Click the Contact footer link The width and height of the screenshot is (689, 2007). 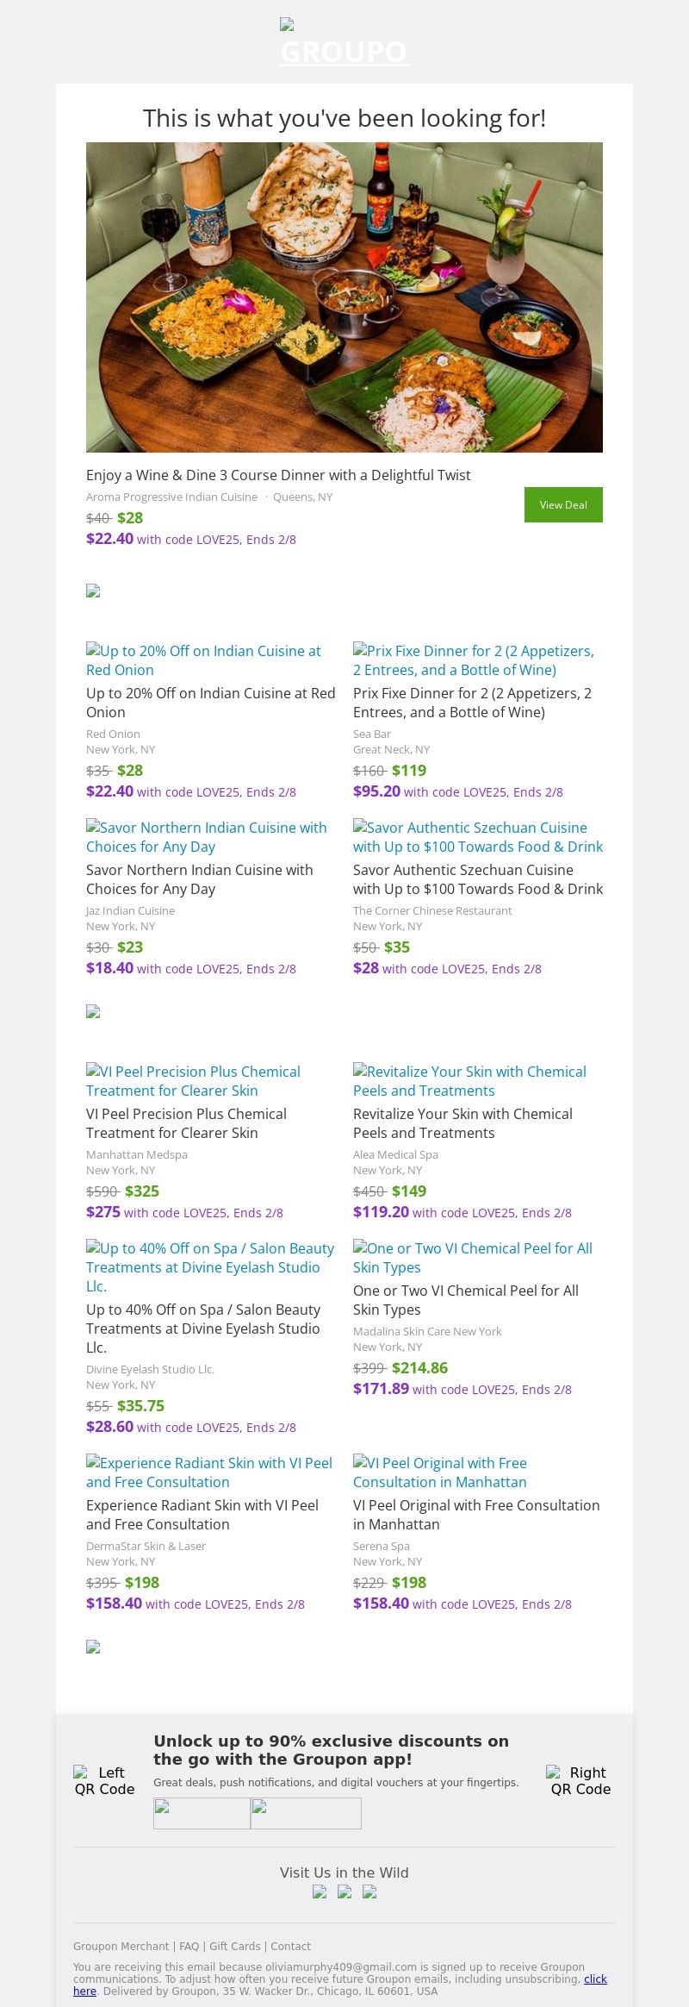[x=290, y=1946]
